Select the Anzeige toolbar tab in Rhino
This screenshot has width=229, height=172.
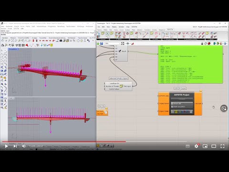point(34,38)
